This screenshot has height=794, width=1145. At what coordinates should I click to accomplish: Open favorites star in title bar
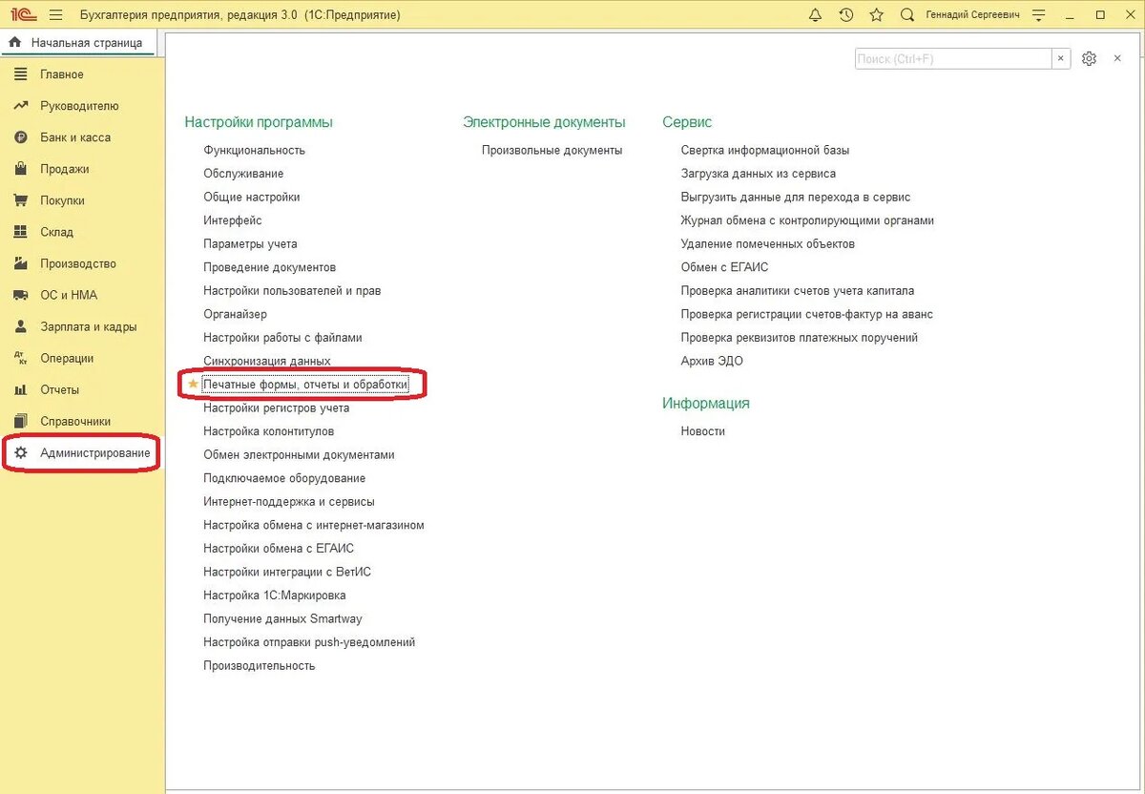[x=876, y=15]
